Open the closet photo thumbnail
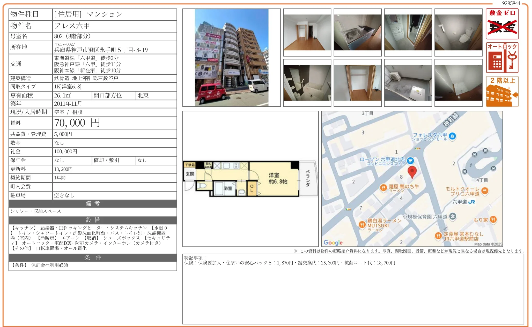This screenshot has height=327, width=532. click(358, 83)
